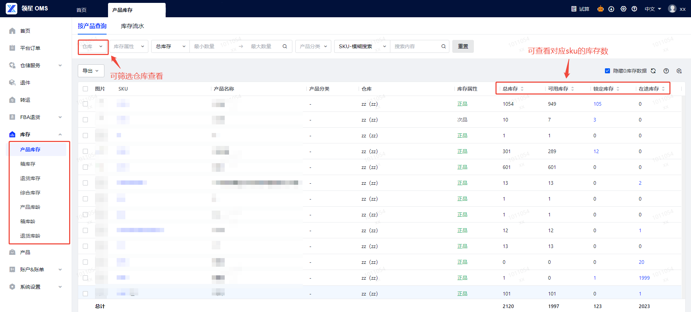The width and height of the screenshot is (691, 312).
Task: Sort by 在途库存 column arrows
Action: coord(663,89)
